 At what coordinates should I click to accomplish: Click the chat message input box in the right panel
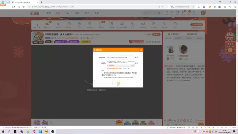click(185, 124)
